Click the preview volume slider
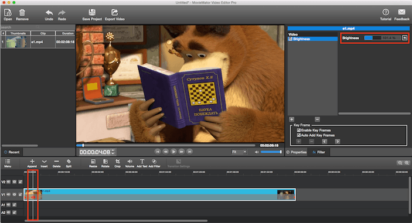Viewport: 412px width, 223px height. pos(271,152)
